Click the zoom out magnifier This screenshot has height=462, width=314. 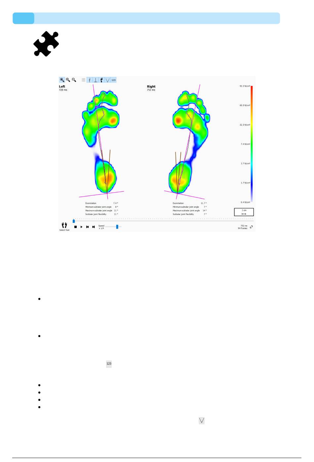tap(74, 80)
